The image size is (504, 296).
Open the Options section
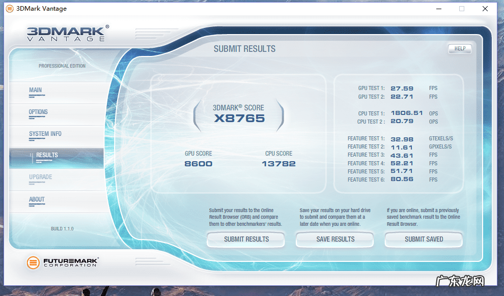point(38,112)
